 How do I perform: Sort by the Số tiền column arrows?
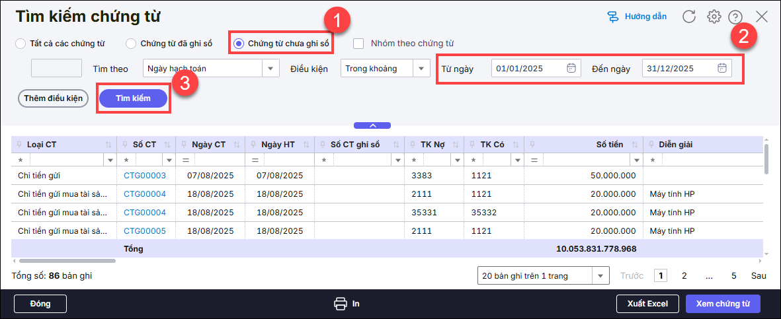(635, 145)
